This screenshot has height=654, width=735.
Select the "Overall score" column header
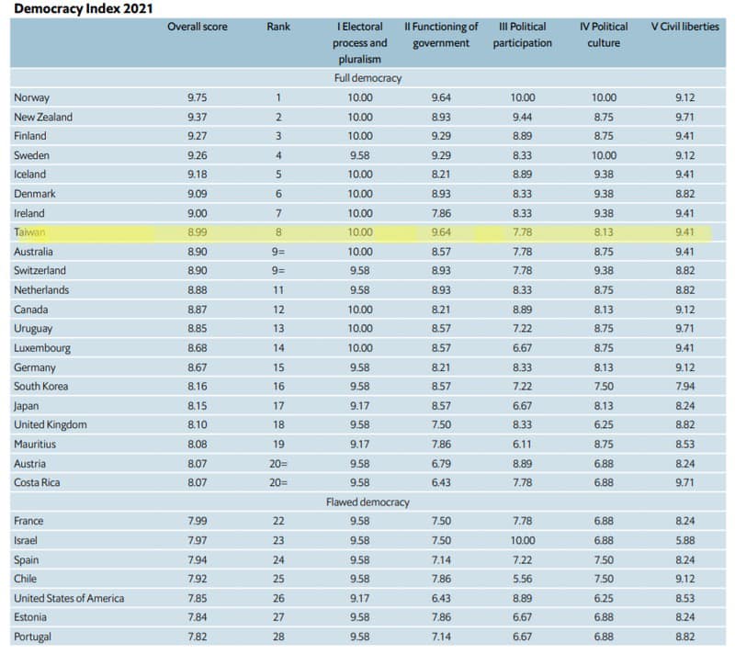click(x=198, y=27)
